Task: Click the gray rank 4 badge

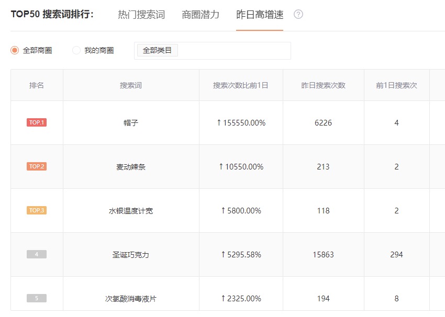Action: click(x=37, y=254)
